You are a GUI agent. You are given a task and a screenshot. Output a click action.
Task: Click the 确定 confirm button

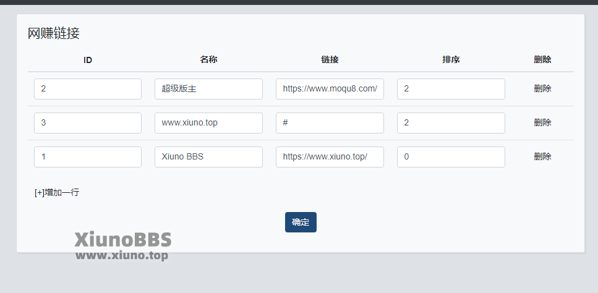coord(301,222)
